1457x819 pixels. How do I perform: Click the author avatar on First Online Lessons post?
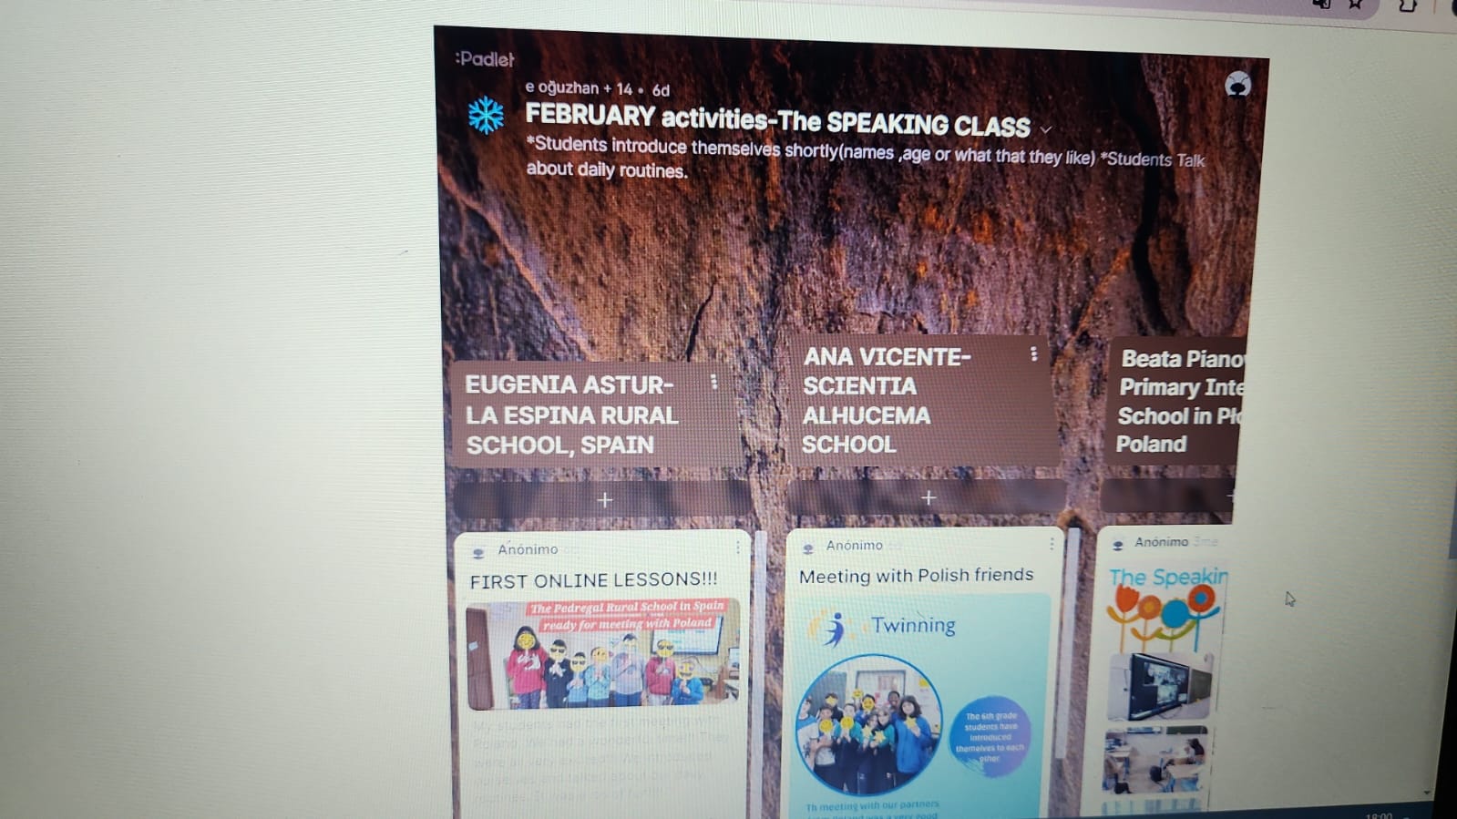point(478,552)
